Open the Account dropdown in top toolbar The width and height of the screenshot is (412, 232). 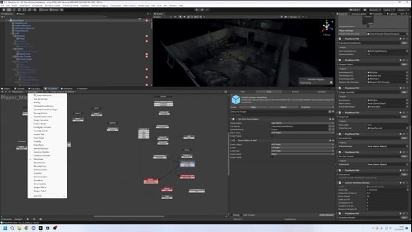375,10
